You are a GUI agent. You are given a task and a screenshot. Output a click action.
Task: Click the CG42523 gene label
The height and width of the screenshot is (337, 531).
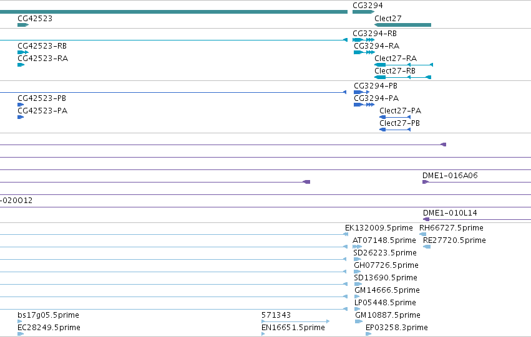(35, 19)
